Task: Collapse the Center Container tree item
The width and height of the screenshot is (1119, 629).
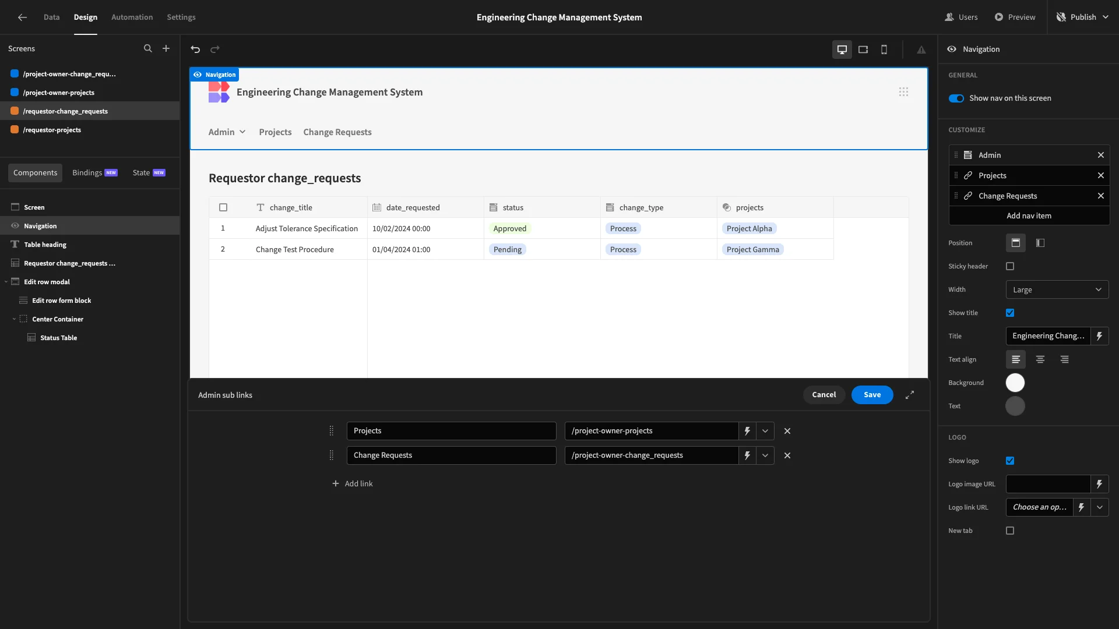Action: coord(14,319)
